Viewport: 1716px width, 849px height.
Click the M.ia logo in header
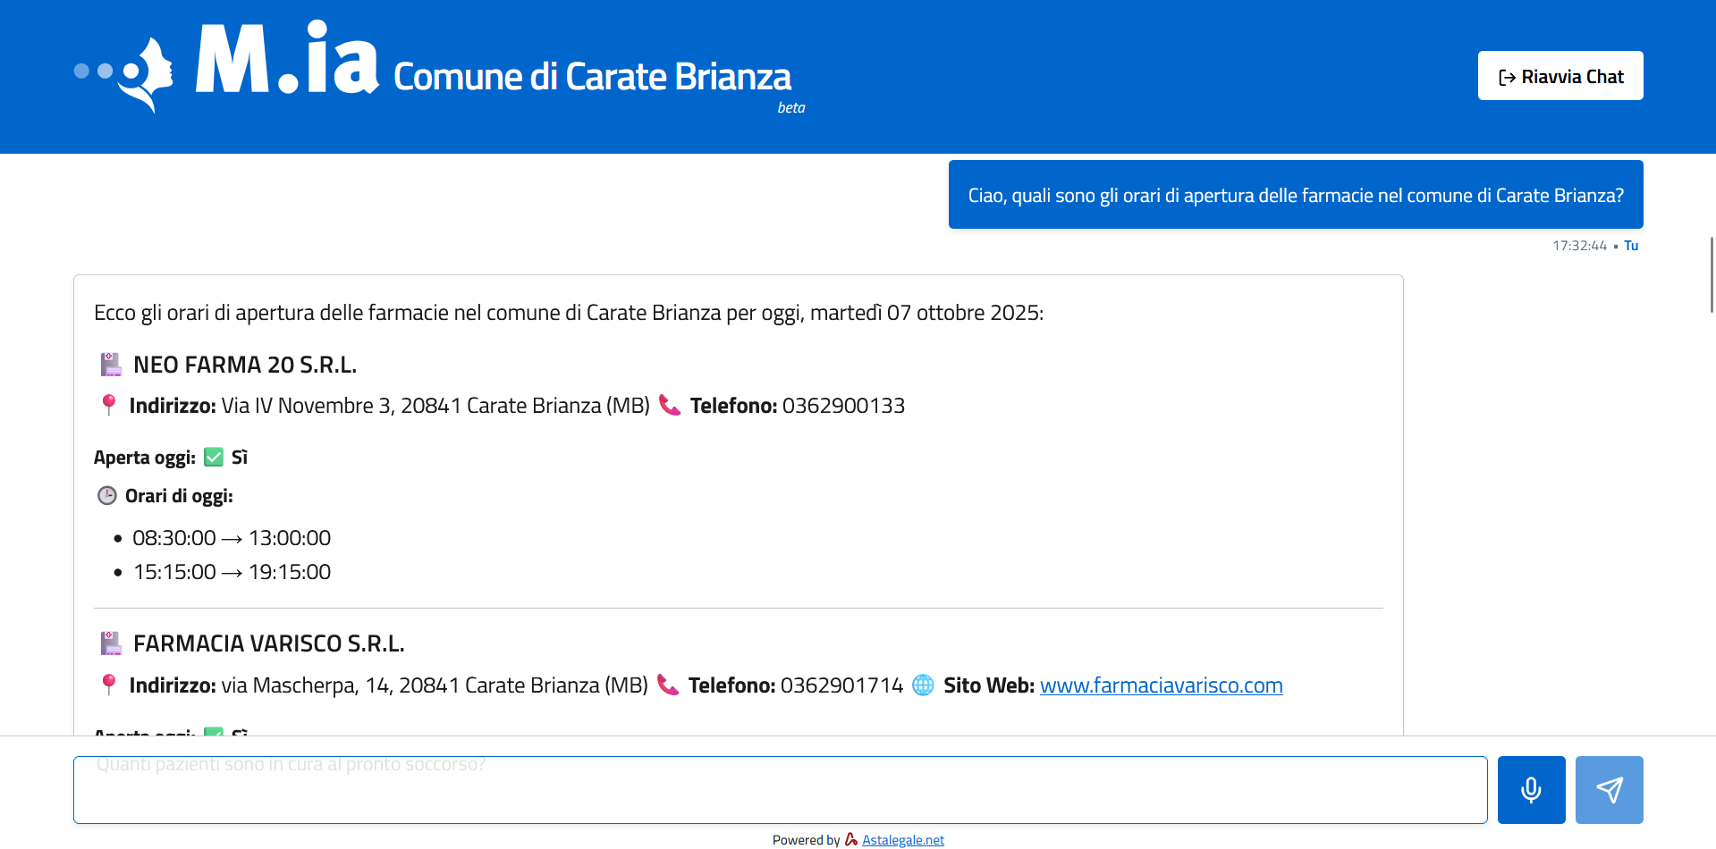(x=227, y=66)
